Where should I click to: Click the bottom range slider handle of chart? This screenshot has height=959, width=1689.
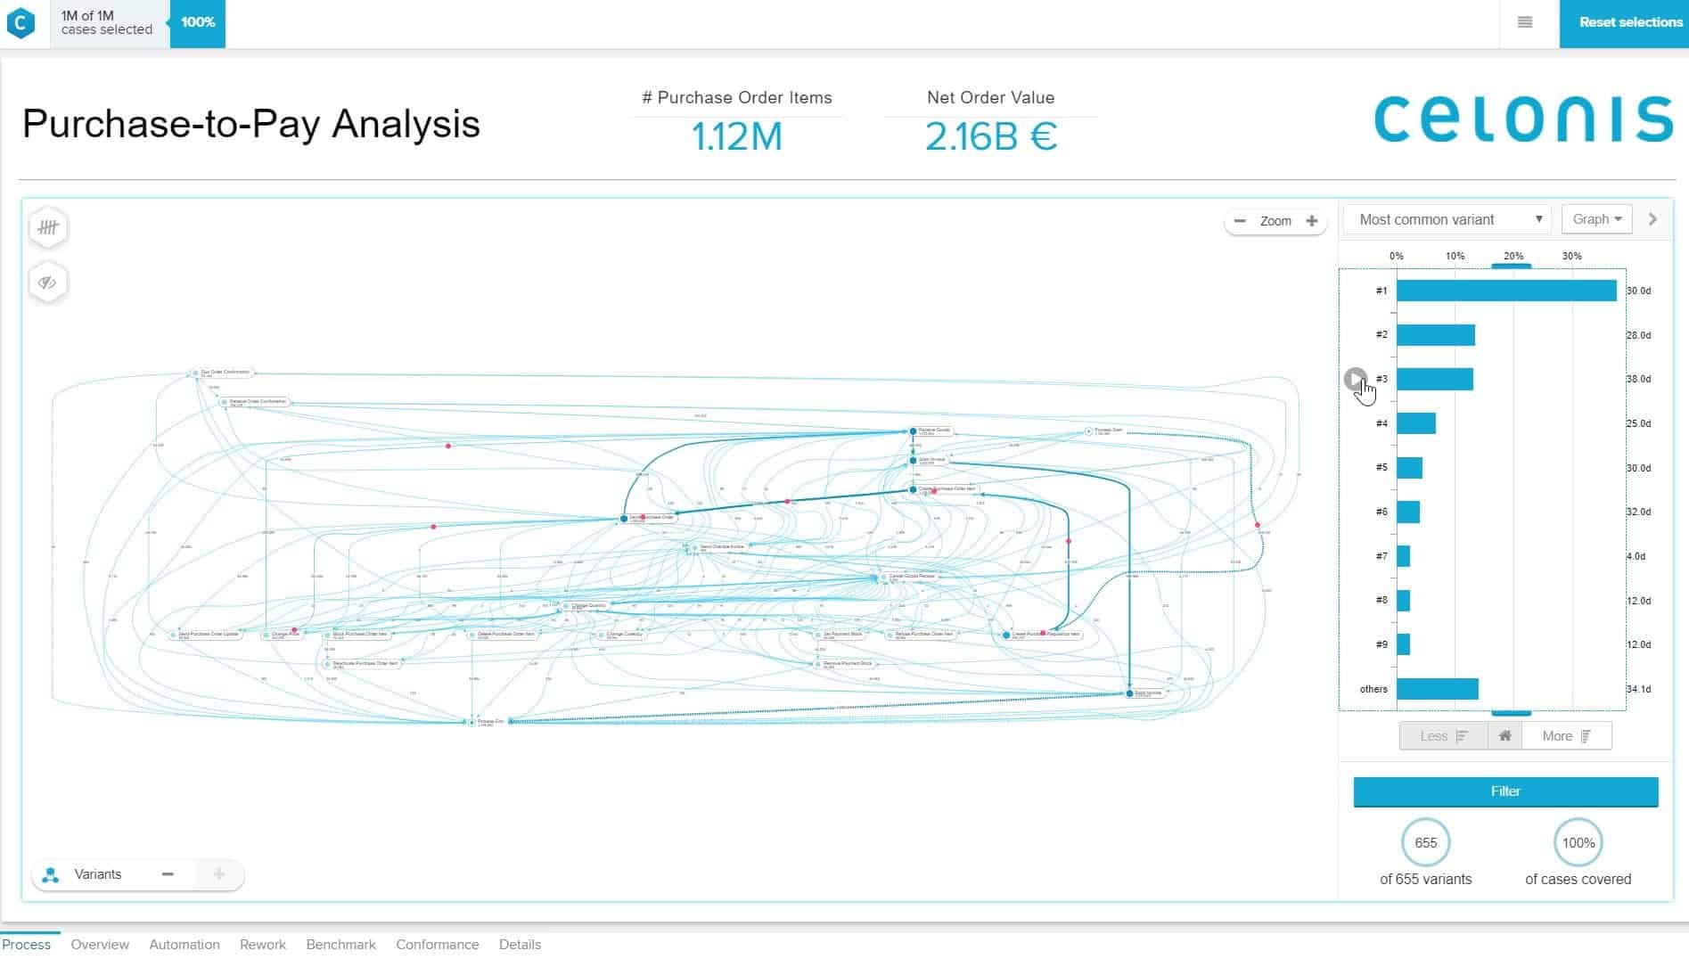(1512, 713)
